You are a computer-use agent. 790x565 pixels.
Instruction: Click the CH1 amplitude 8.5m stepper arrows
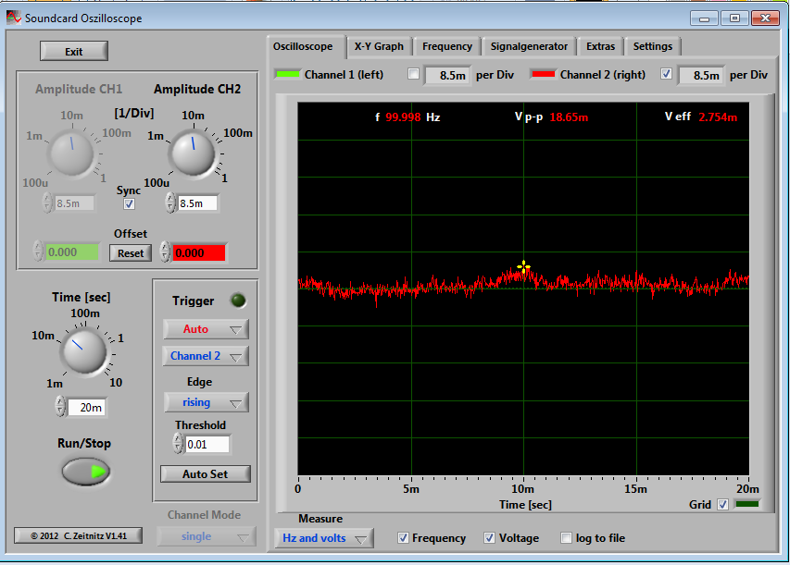click(47, 203)
